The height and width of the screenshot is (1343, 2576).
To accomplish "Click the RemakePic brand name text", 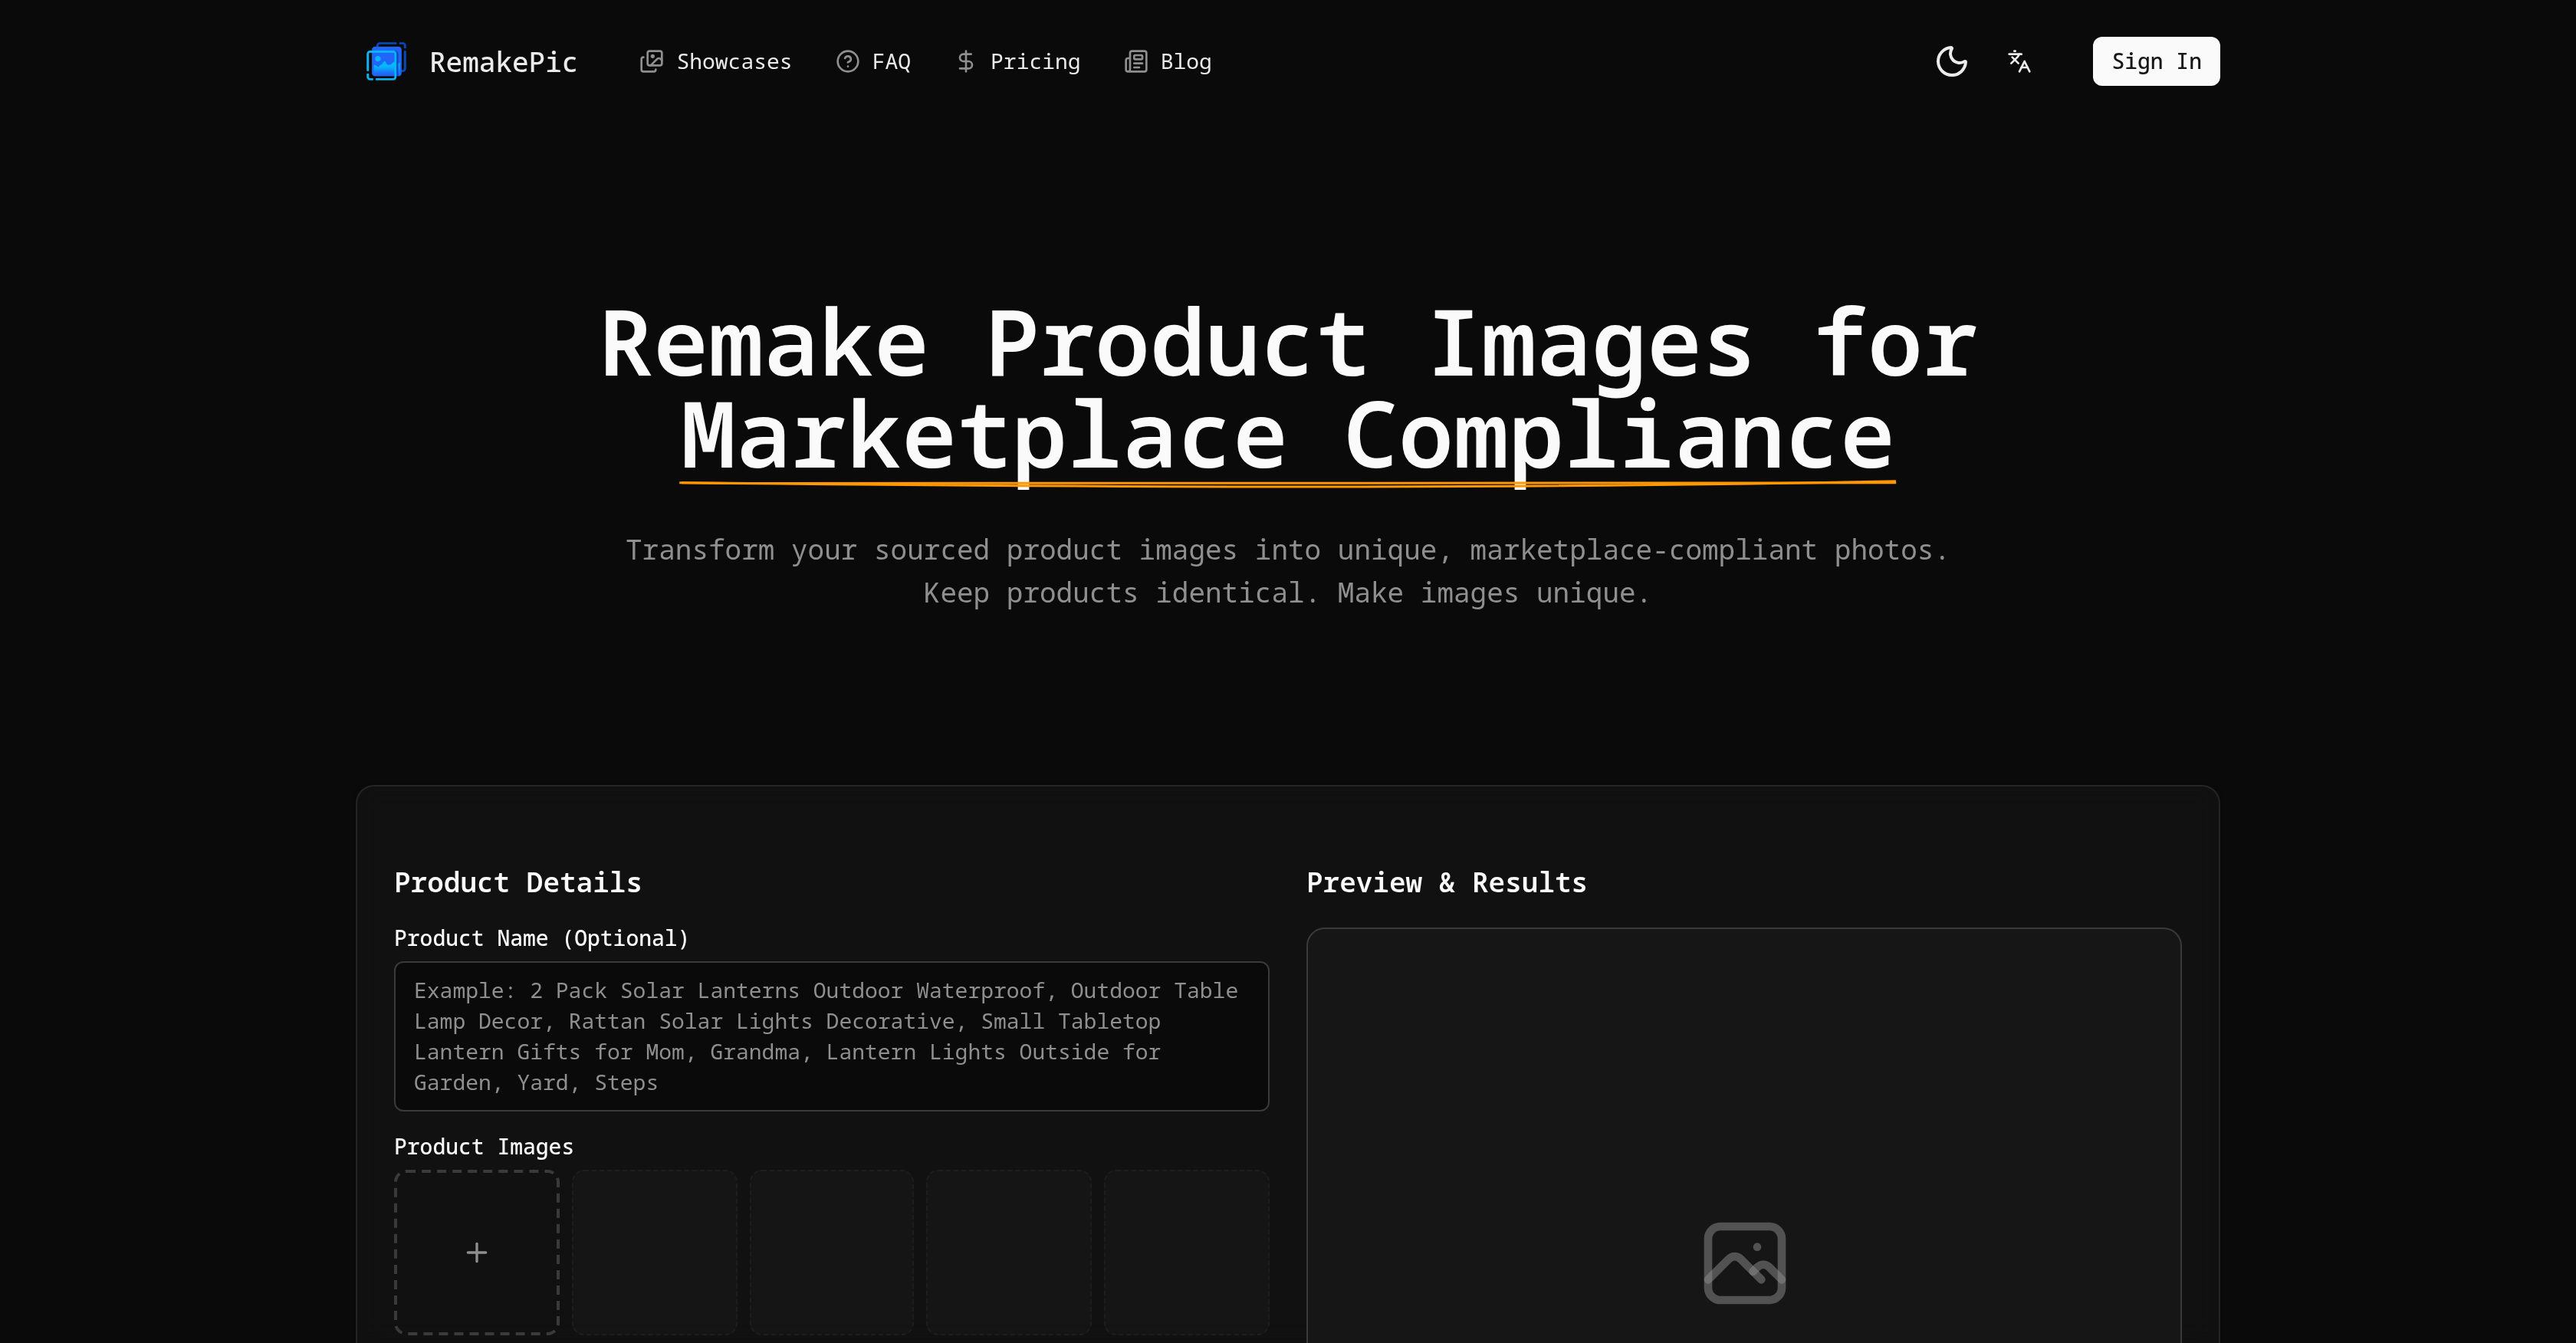I will coord(503,61).
